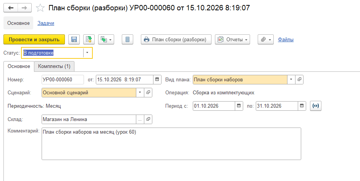Viewport: 360px width, 181px height.
Task: Open the create-based-on dropdown button
Action: coord(106,39)
